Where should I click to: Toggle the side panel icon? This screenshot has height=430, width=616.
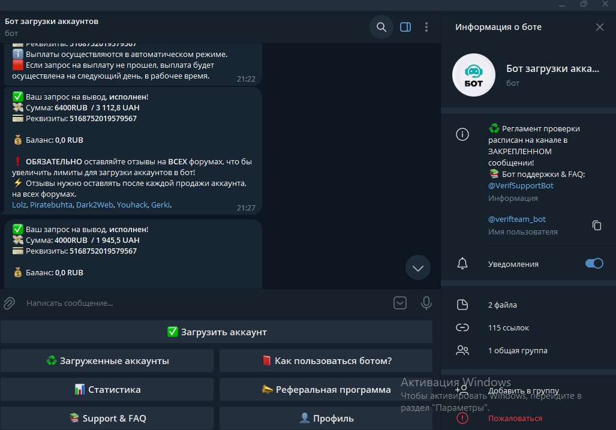click(x=405, y=27)
